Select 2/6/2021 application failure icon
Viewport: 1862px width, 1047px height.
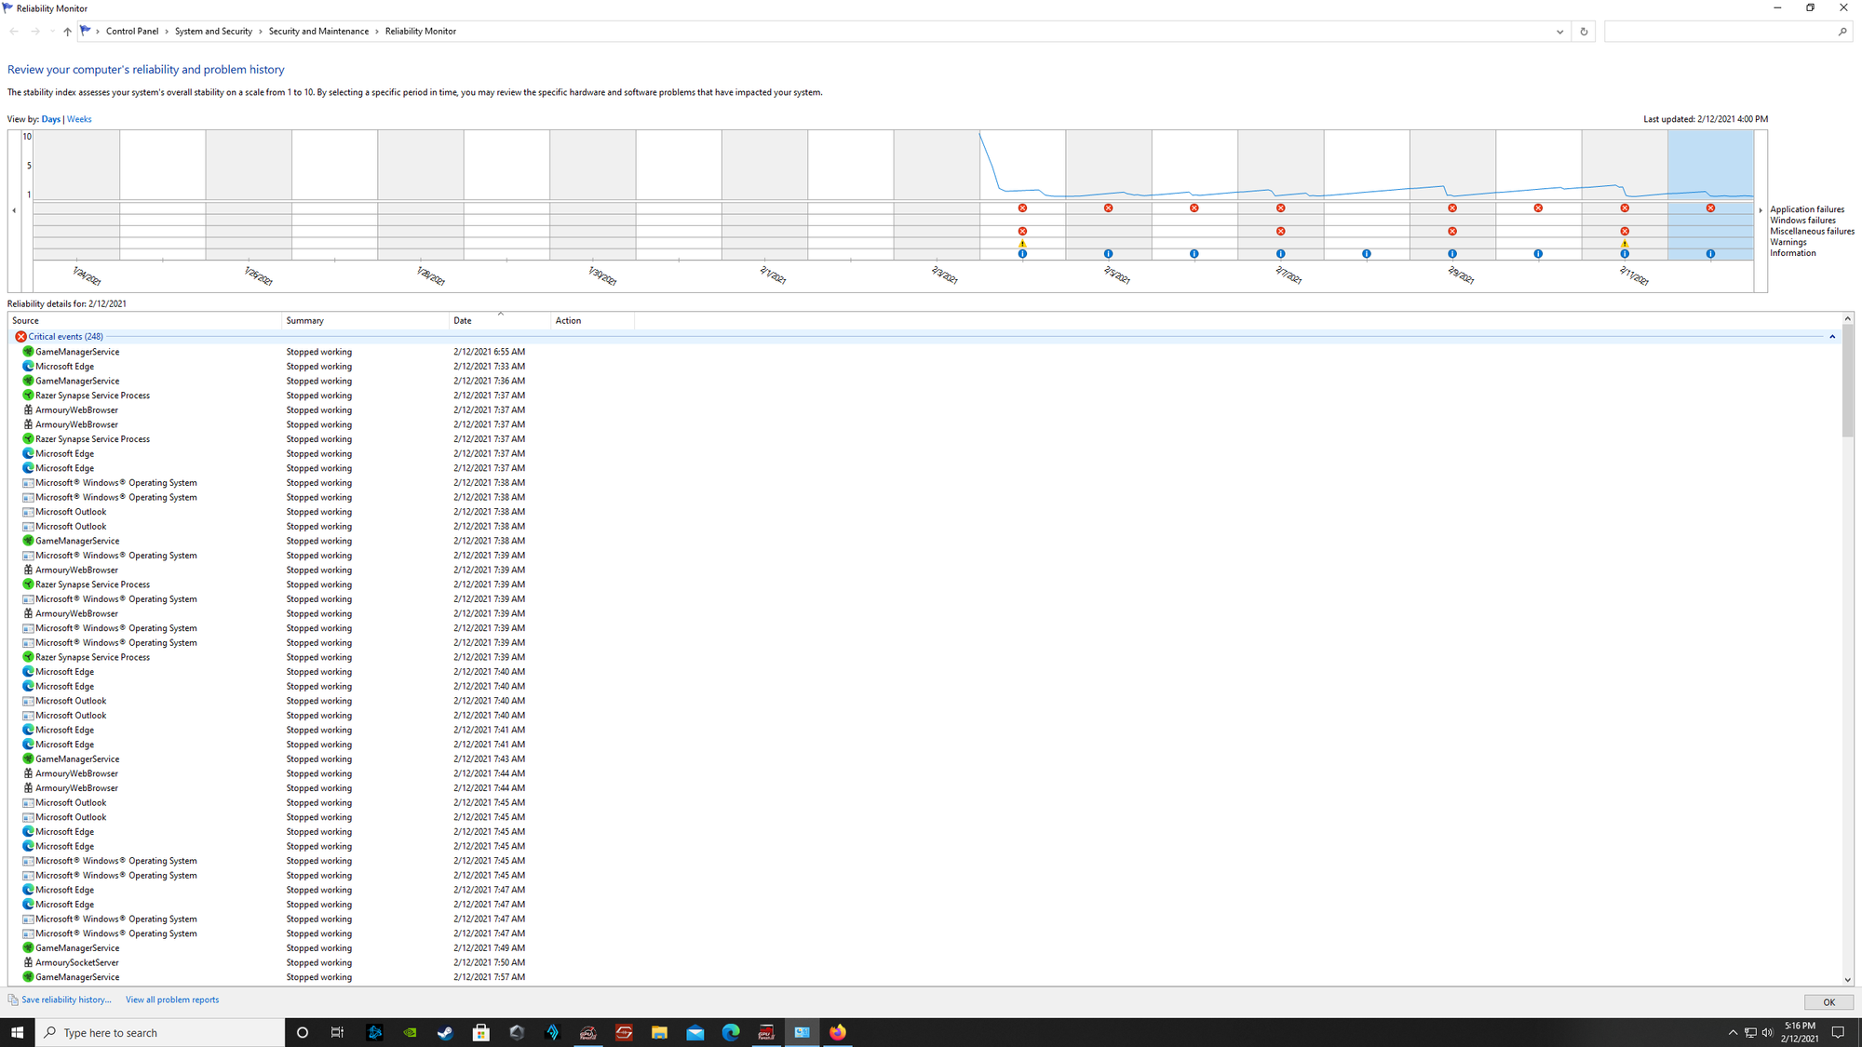tap(1194, 208)
